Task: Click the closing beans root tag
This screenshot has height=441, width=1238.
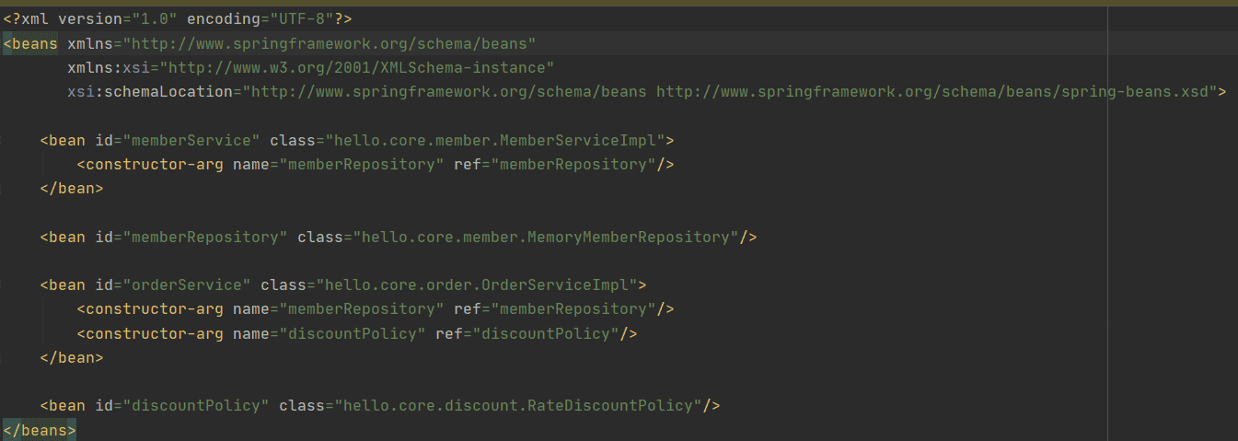Action: (40, 429)
